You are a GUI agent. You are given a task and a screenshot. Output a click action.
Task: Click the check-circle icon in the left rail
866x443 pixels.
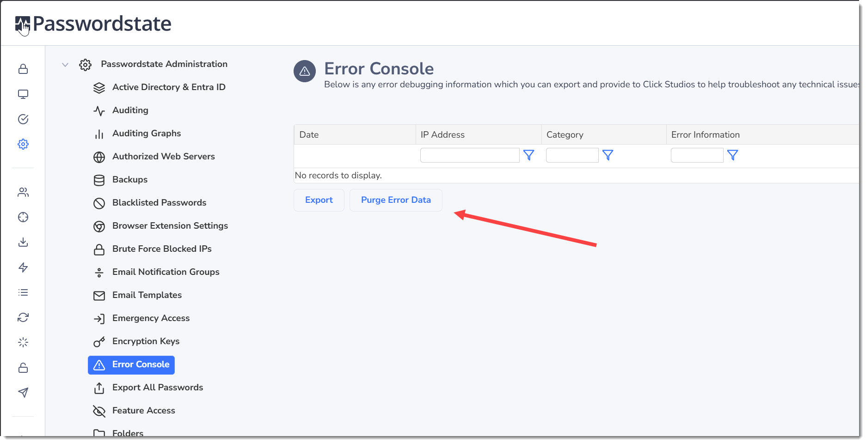(x=23, y=119)
